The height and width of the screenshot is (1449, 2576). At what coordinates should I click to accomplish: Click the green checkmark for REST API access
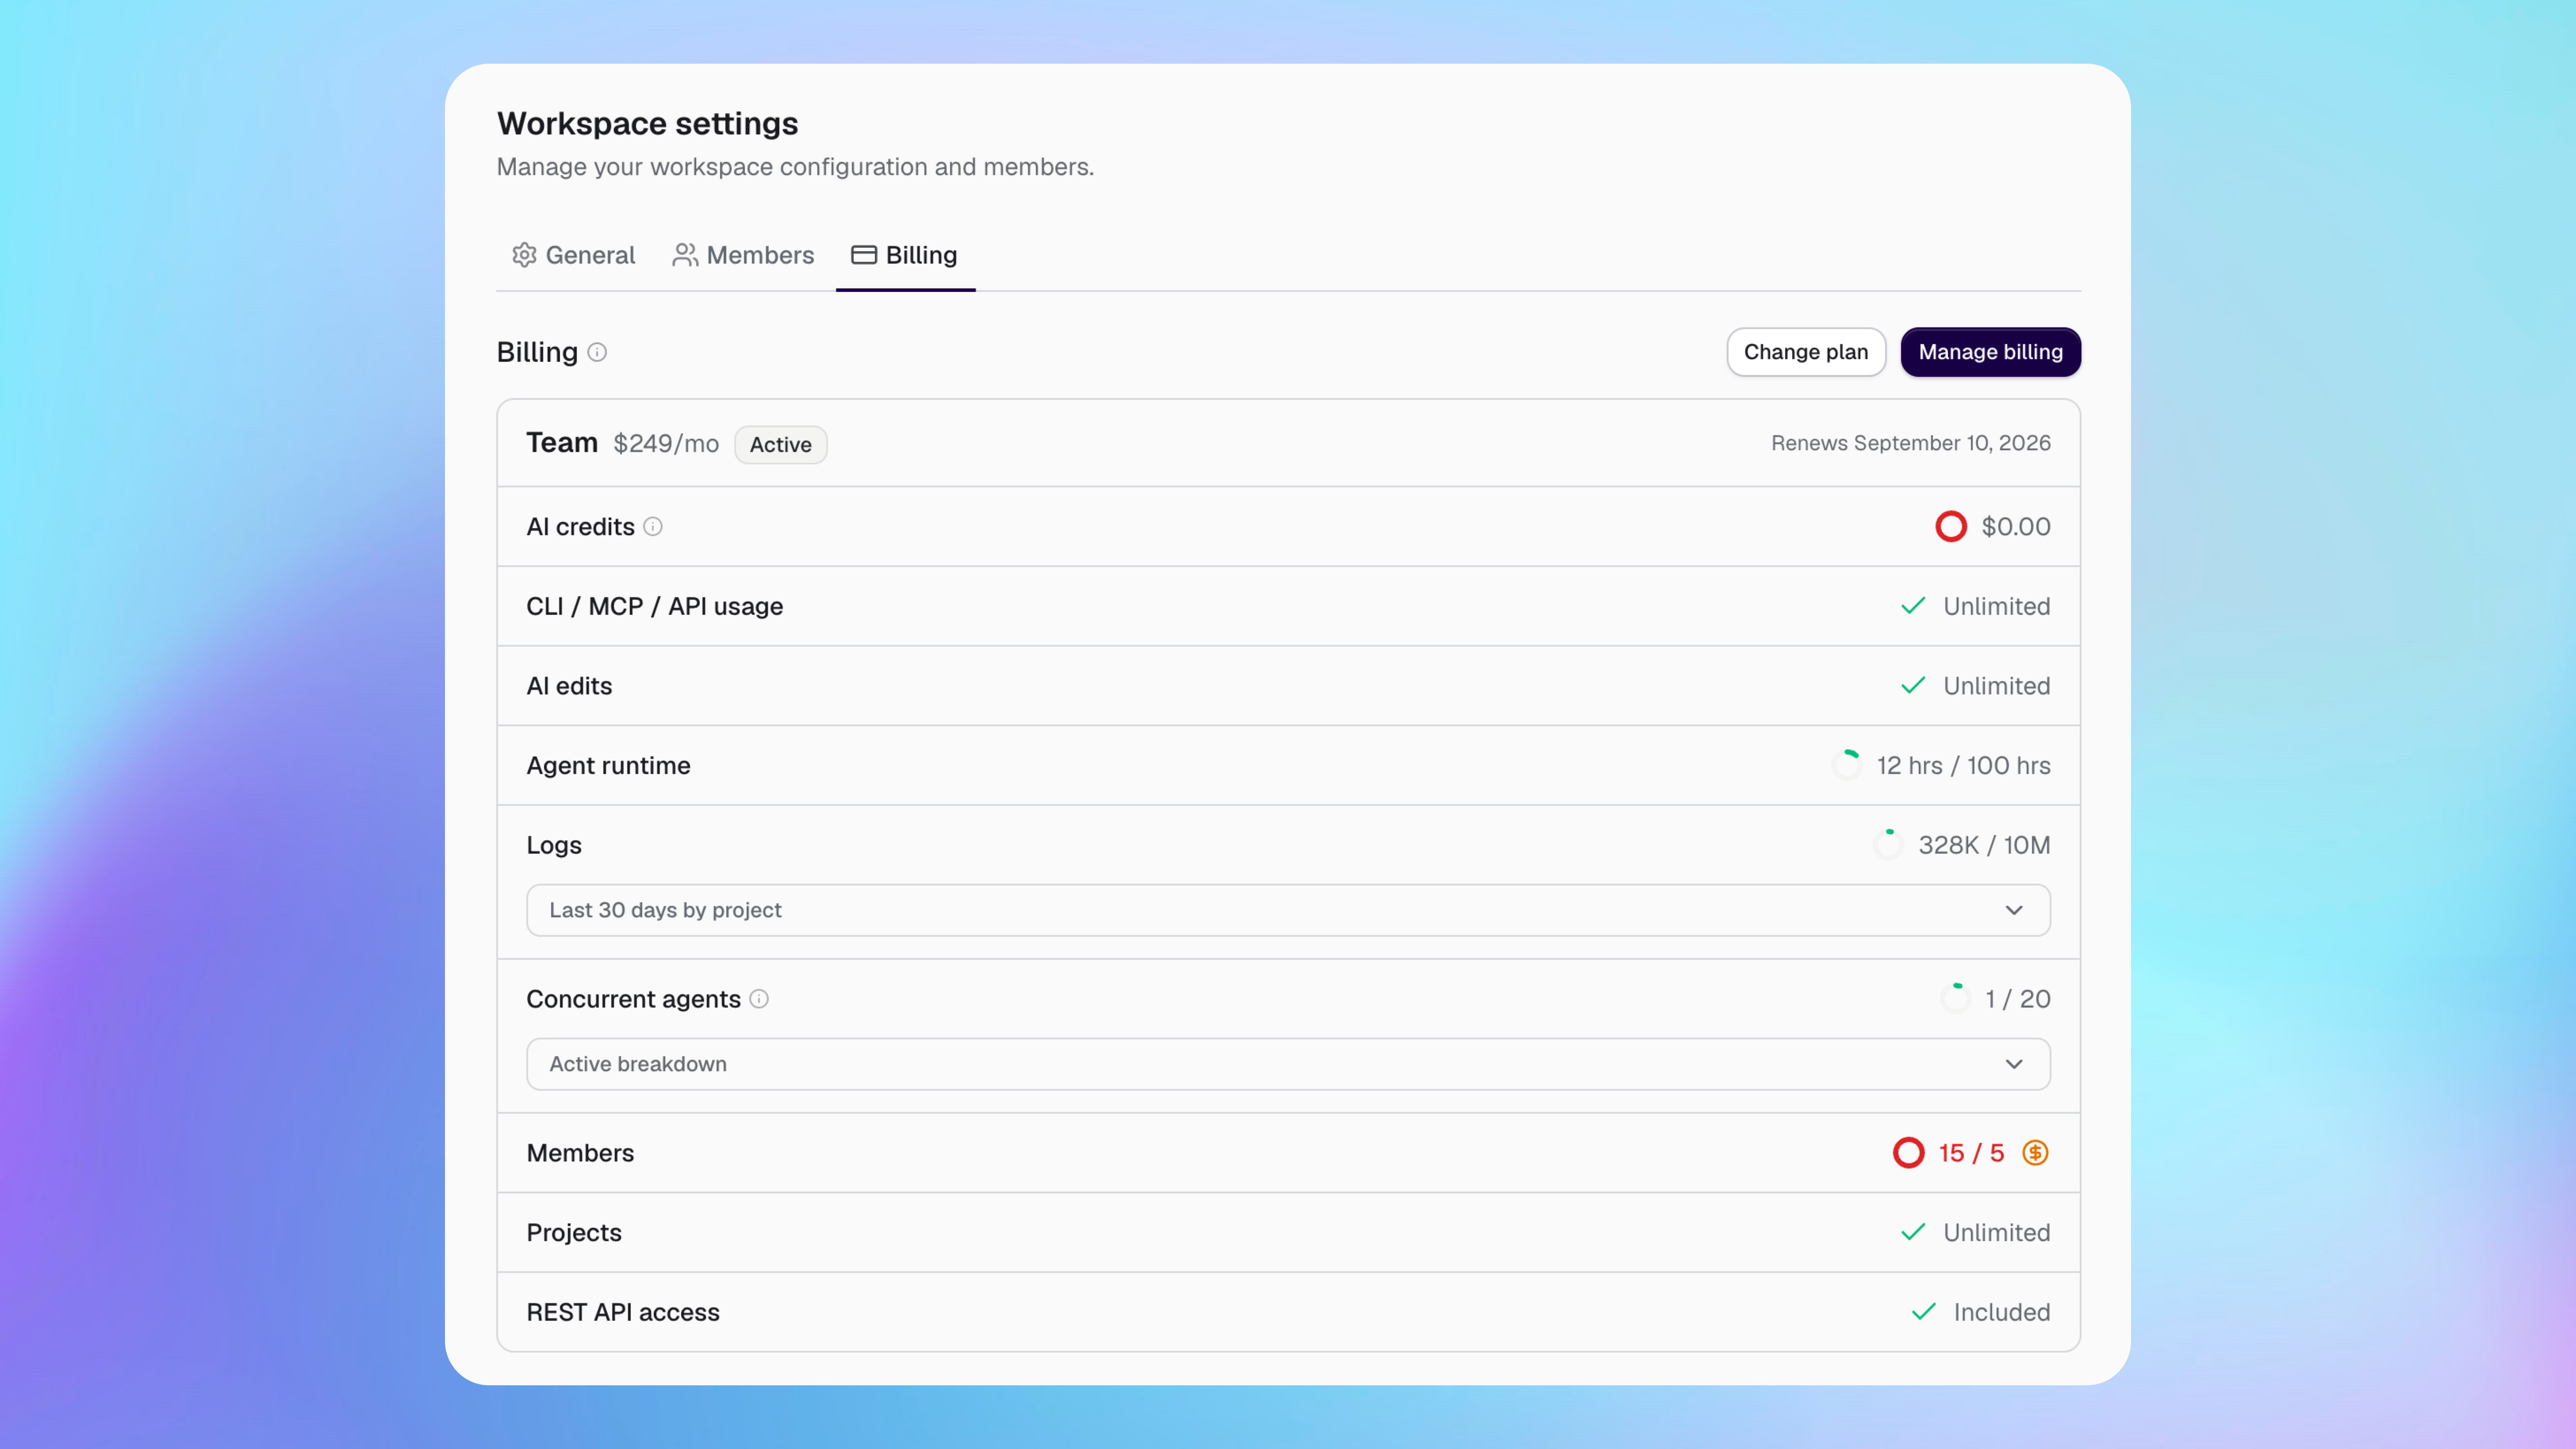tap(1924, 1312)
